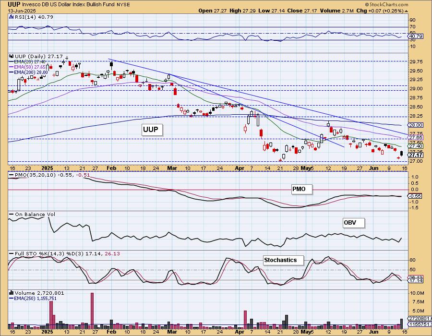
Task: Click the 1155751 volume EMA tag
Action: [420, 324]
